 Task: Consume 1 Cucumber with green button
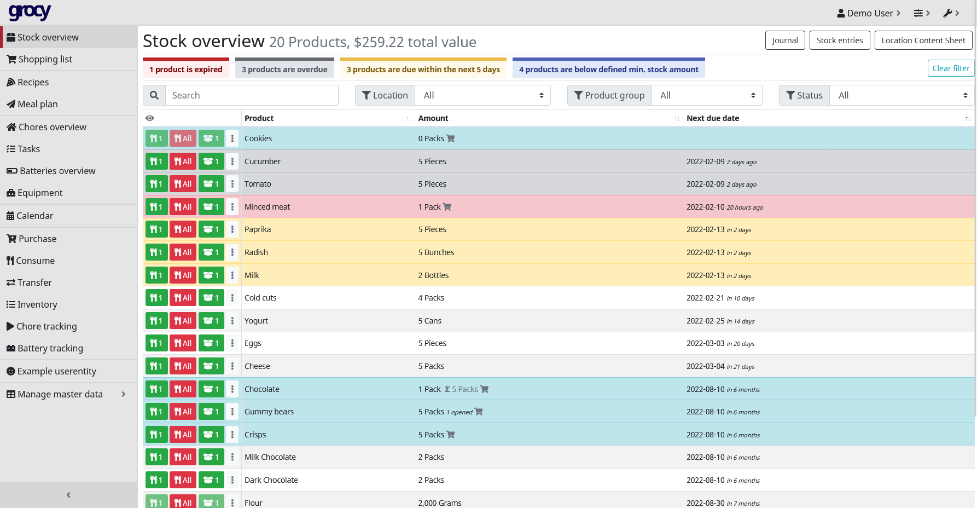coord(156,161)
